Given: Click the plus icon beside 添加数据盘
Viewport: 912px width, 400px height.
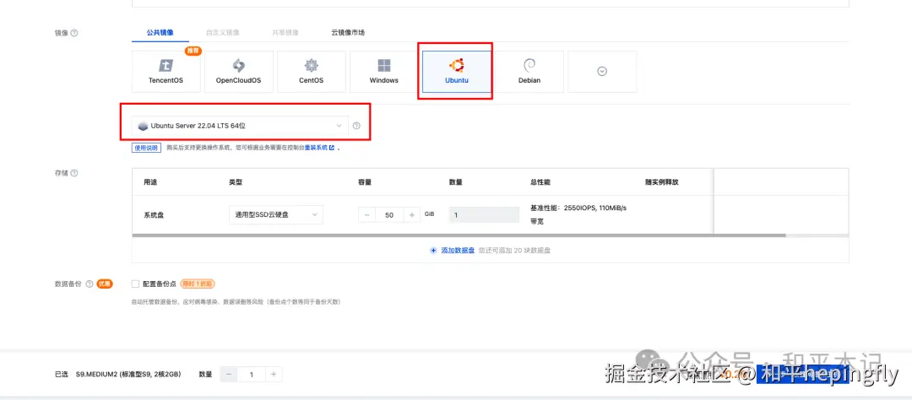Looking at the screenshot, I should (432, 251).
